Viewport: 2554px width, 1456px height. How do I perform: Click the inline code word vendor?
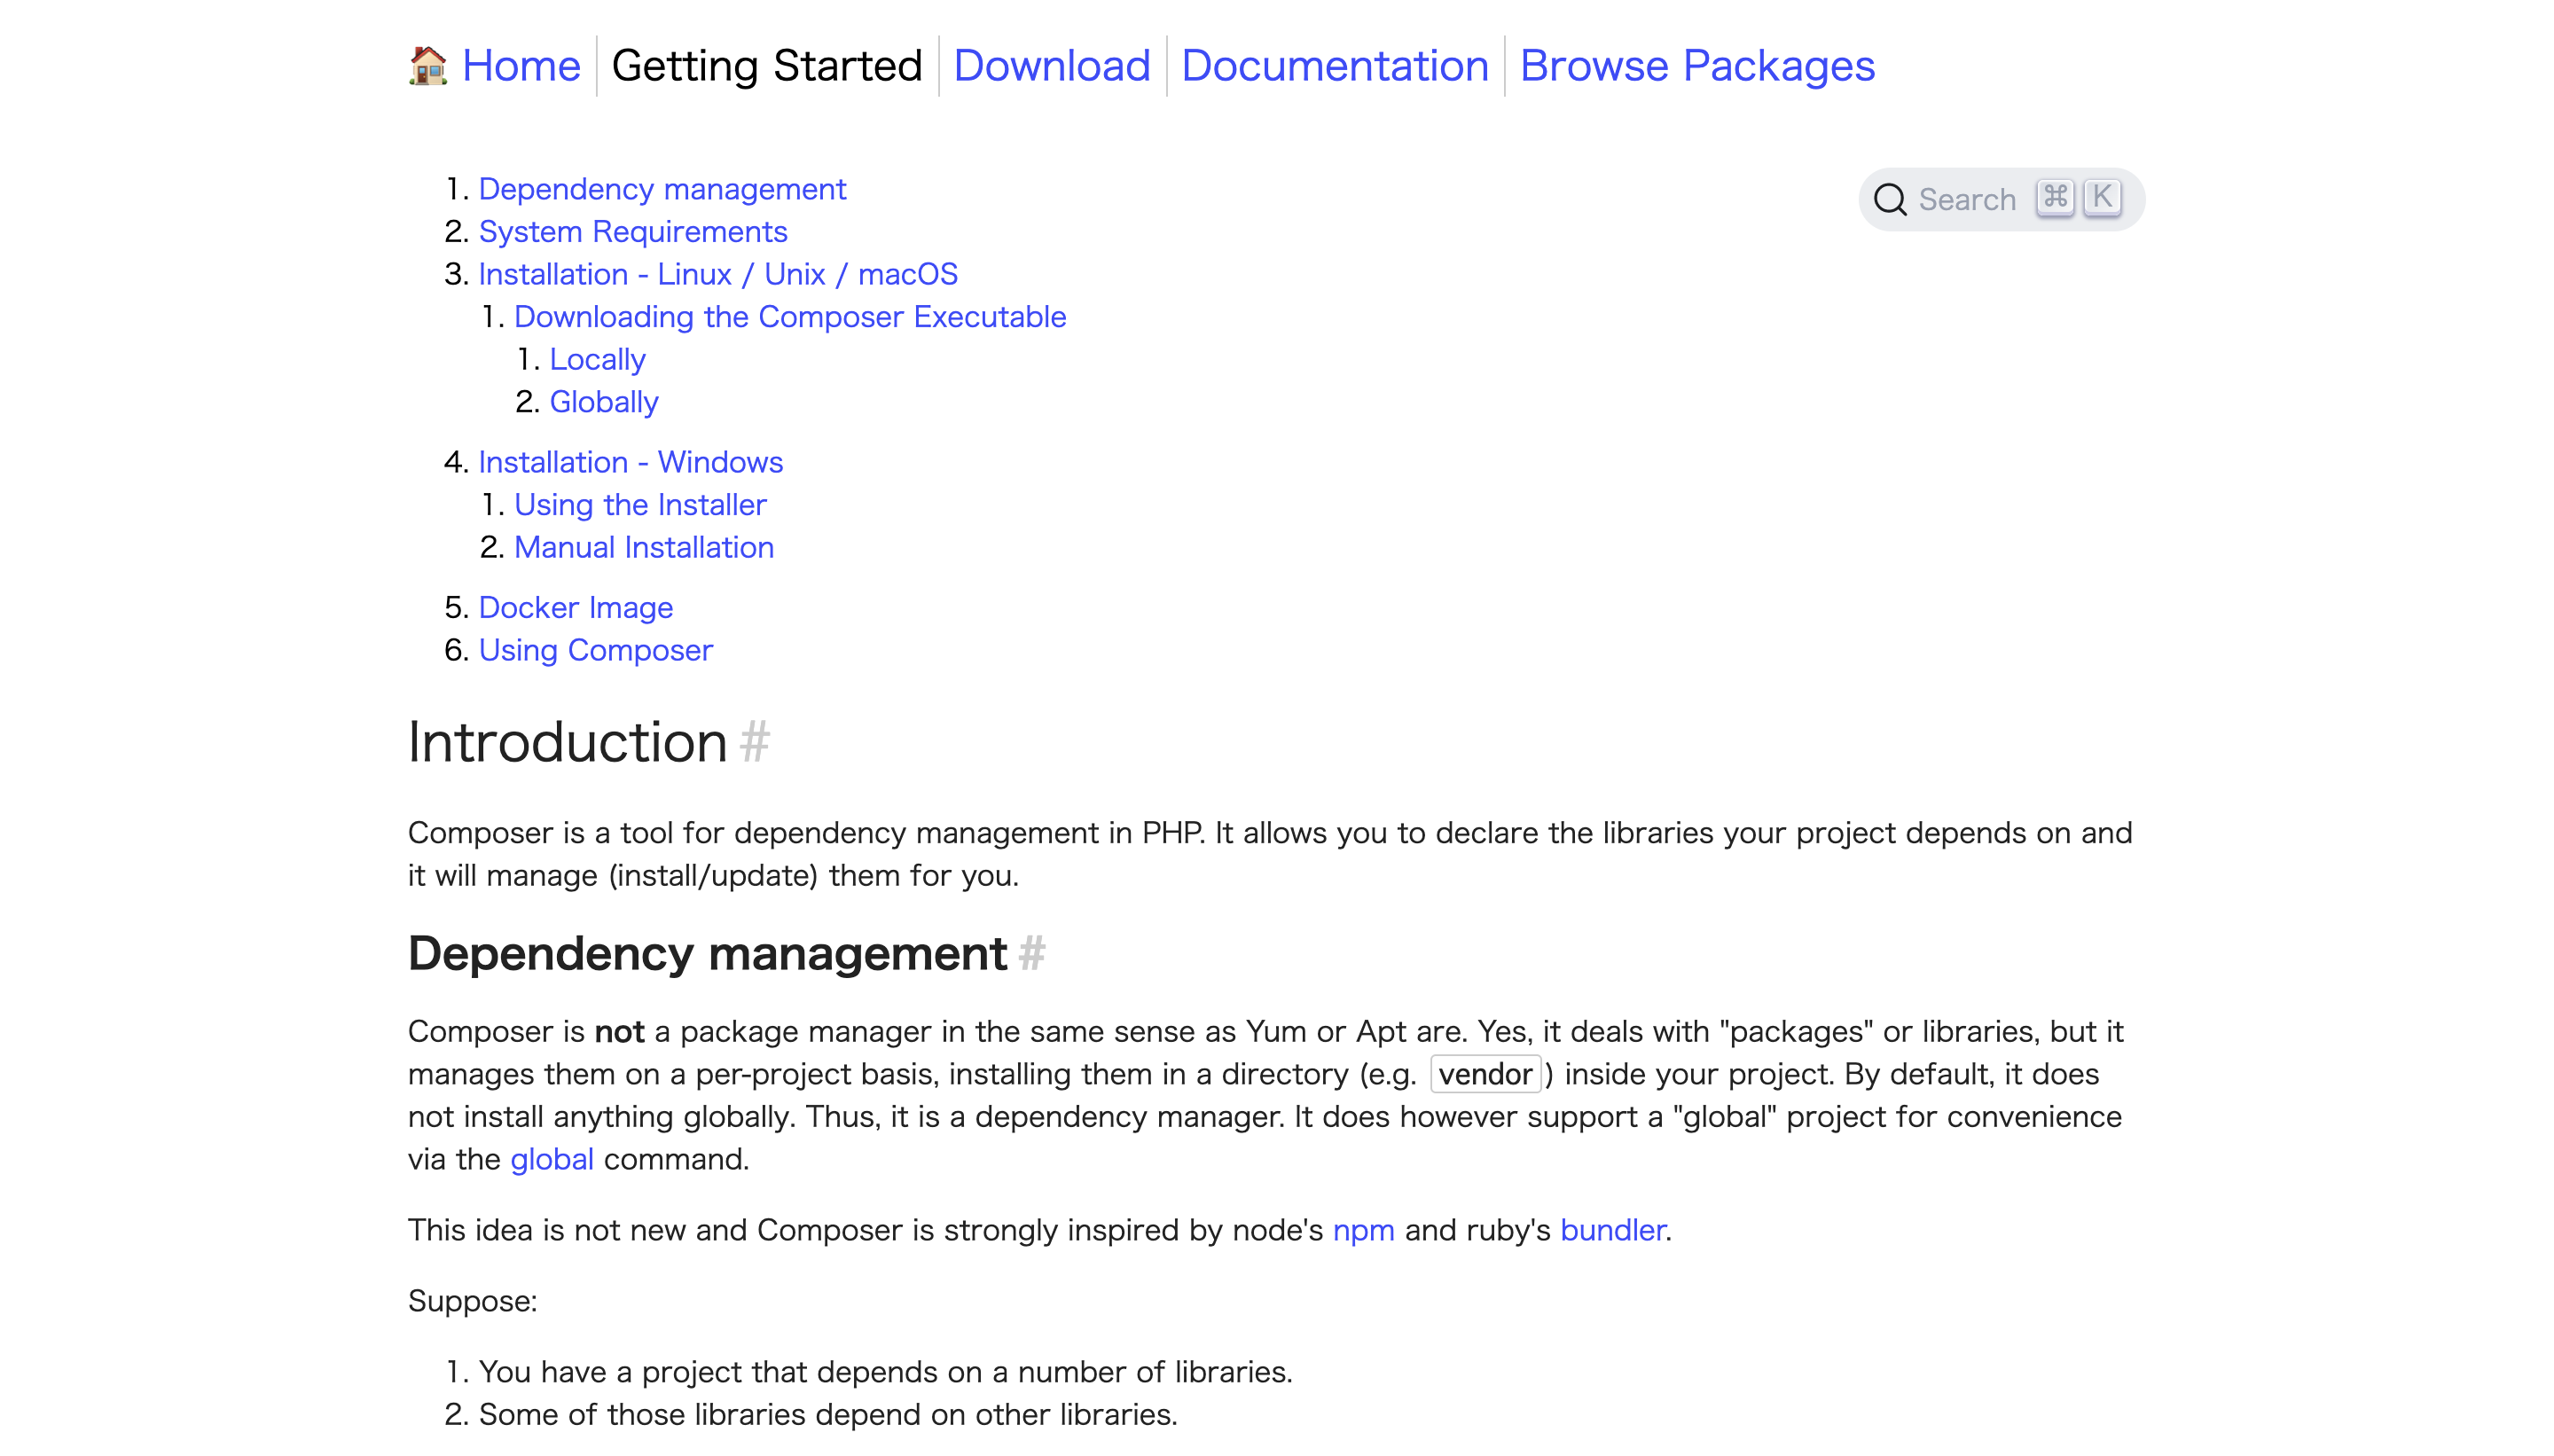click(1485, 1074)
